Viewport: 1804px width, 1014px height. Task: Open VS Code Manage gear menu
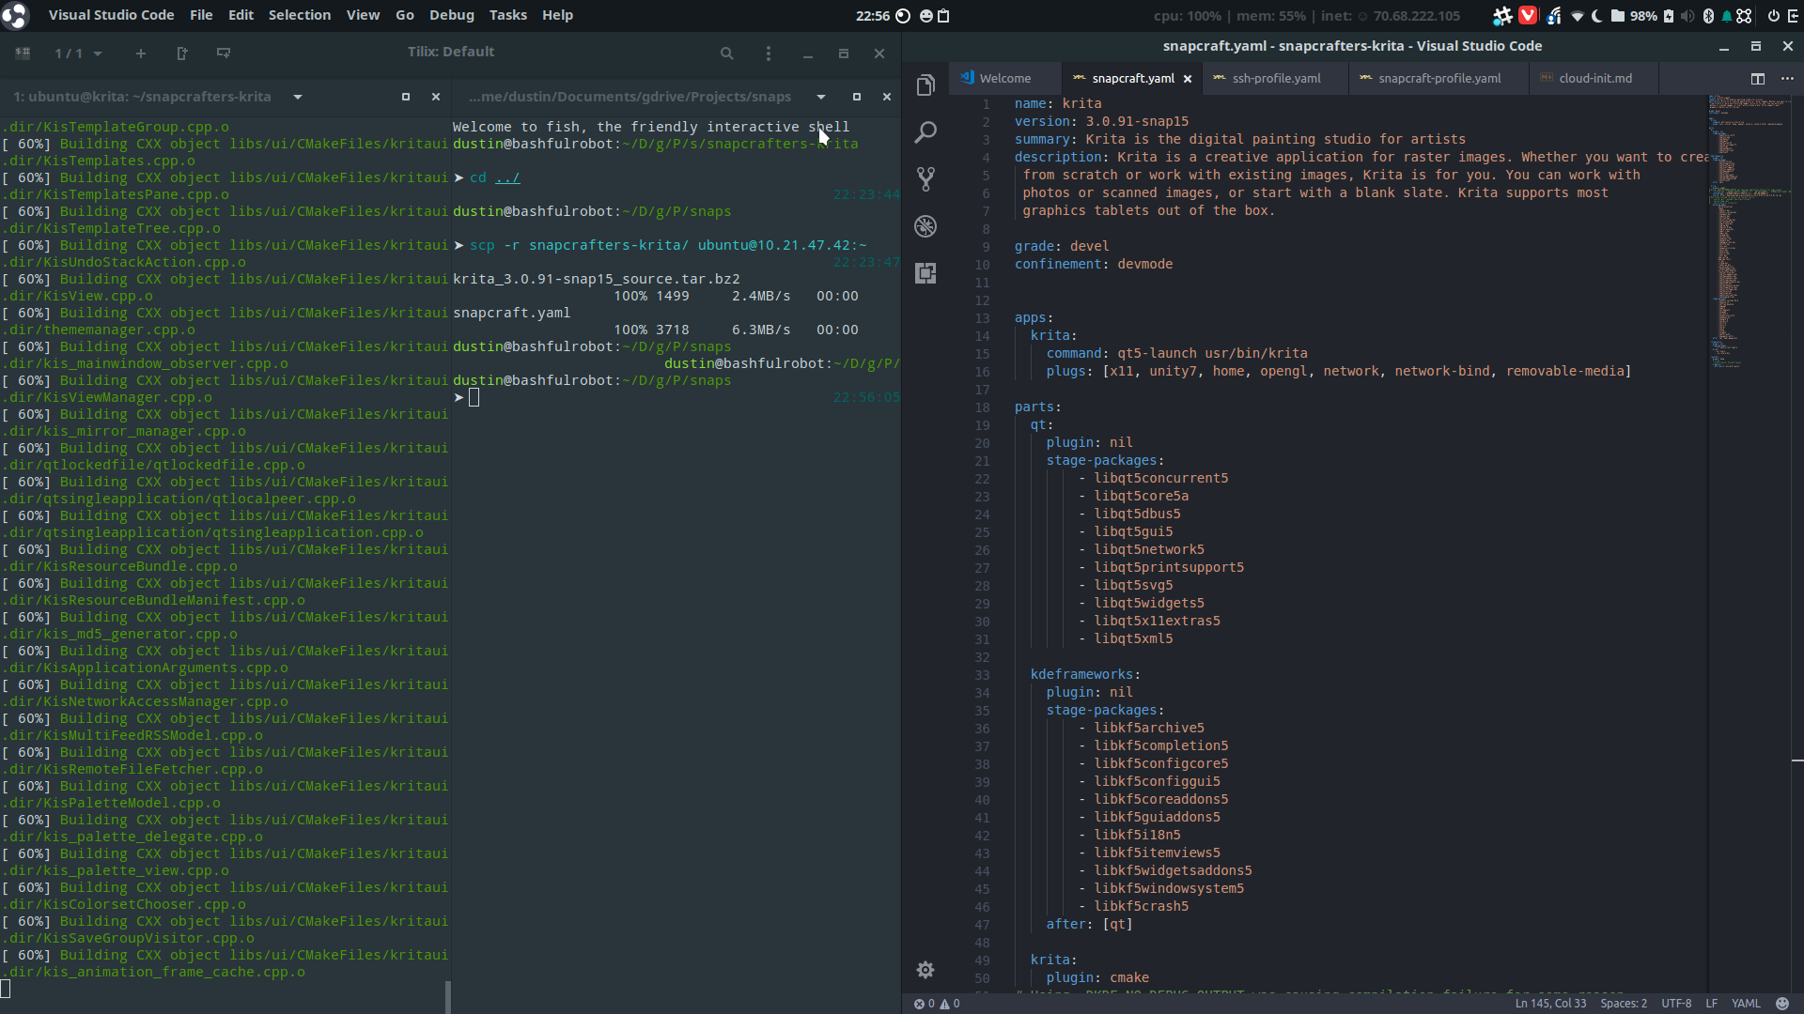coord(925,970)
